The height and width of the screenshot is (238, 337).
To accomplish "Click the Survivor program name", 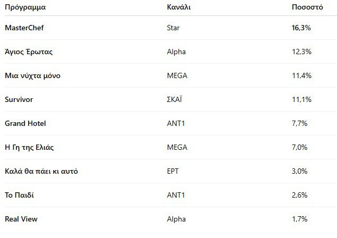I will [20, 99].
